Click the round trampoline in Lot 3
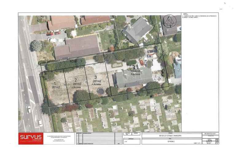This screenshot has height=157, width=236. click(100, 91)
